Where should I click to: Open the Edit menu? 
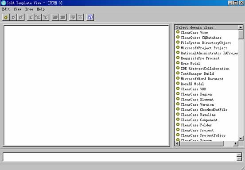(x=6, y=9)
